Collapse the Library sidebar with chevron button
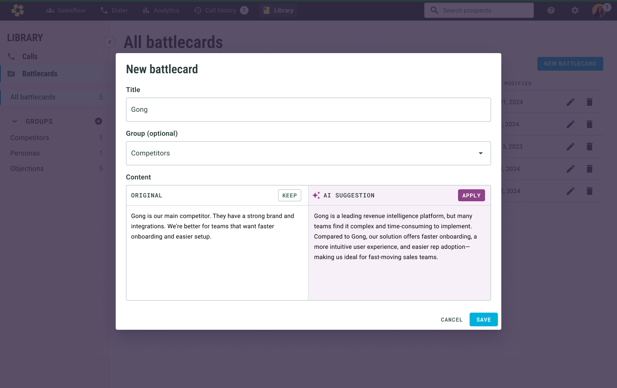 click(110, 42)
